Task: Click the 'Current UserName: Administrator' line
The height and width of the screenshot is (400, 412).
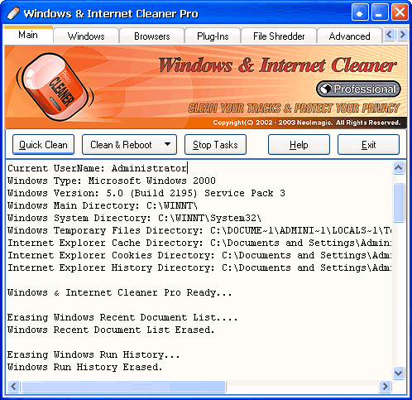Action: click(x=97, y=168)
